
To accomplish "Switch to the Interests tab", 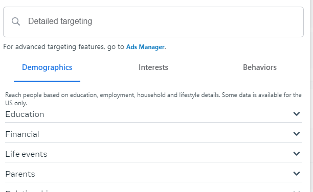I will pos(153,67).
